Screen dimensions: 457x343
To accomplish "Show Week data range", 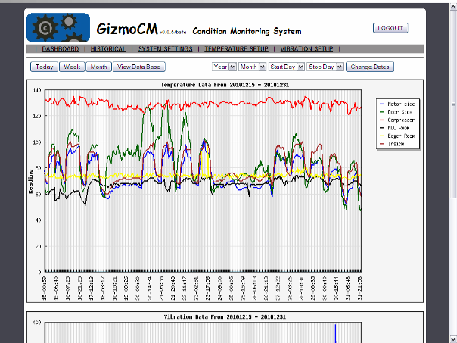I will (72, 67).
